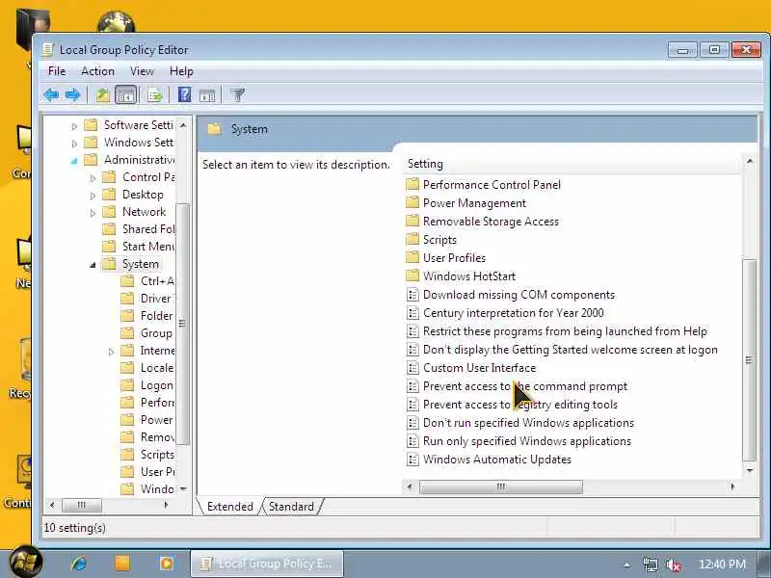The width and height of the screenshot is (771, 578).
Task: Click the Forward arrow toolbar icon
Action: tap(73, 94)
